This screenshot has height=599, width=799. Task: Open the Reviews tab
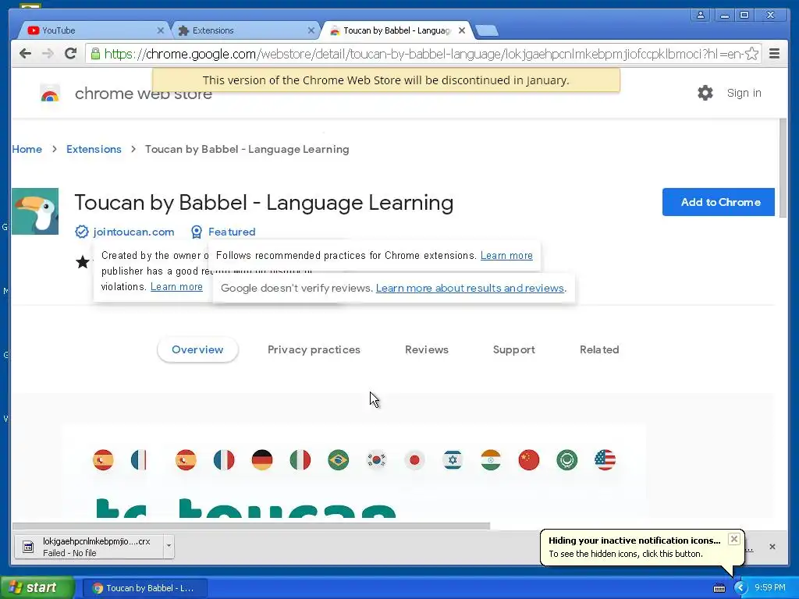(x=427, y=349)
